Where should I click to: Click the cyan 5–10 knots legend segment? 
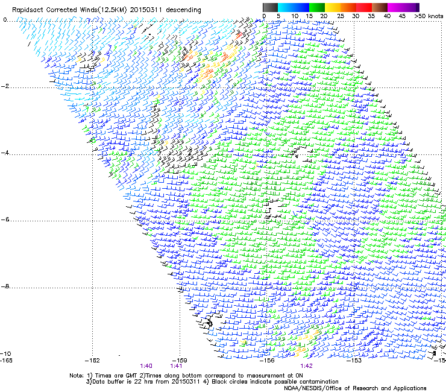[x=286, y=7]
